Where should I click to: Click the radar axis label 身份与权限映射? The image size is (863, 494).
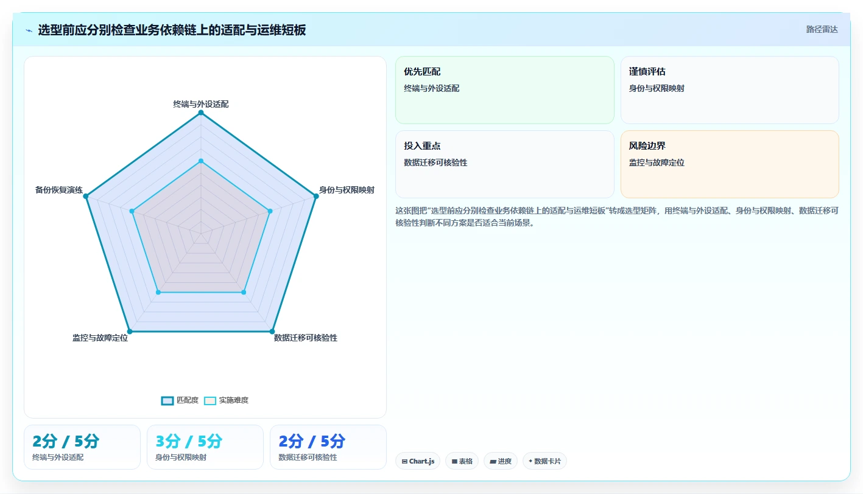click(347, 190)
